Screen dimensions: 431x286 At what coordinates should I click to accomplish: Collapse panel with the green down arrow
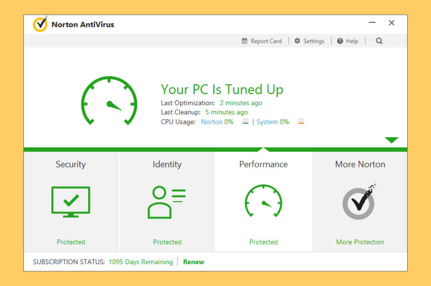[x=392, y=140]
